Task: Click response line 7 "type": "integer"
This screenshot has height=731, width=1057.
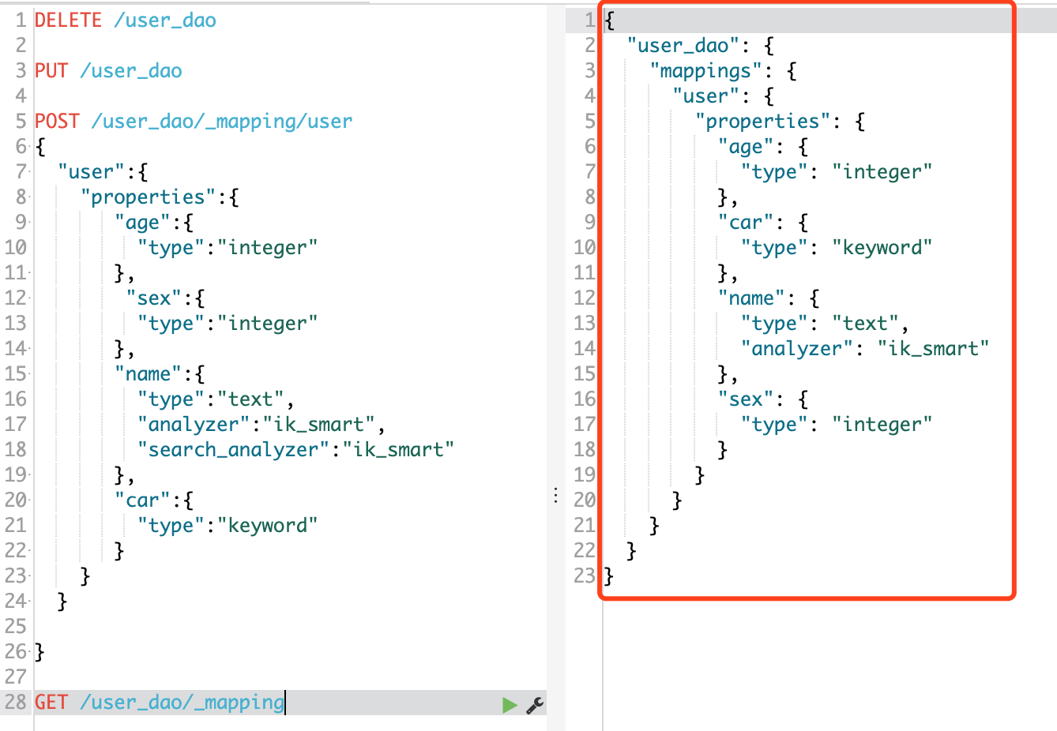Action: tap(837, 172)
